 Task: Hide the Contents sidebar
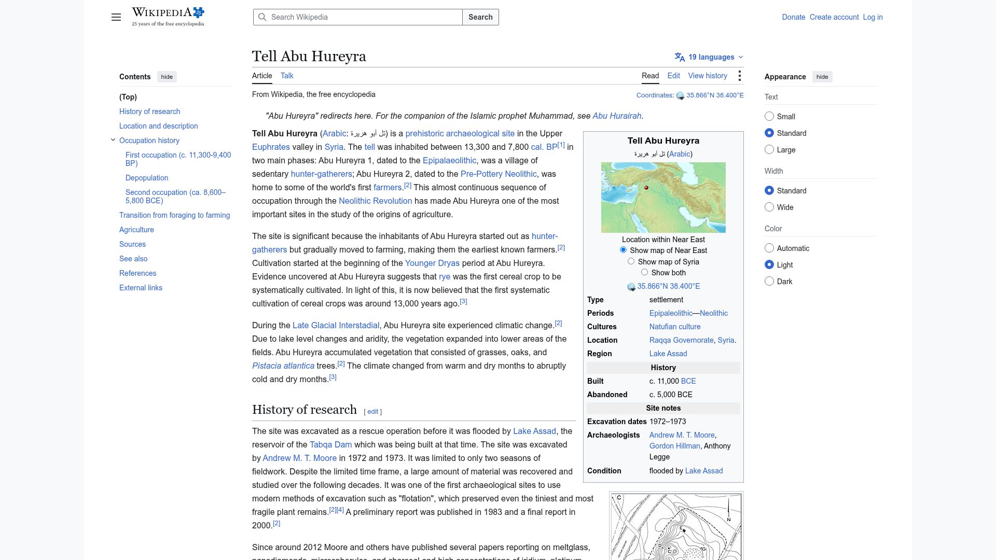167,77
